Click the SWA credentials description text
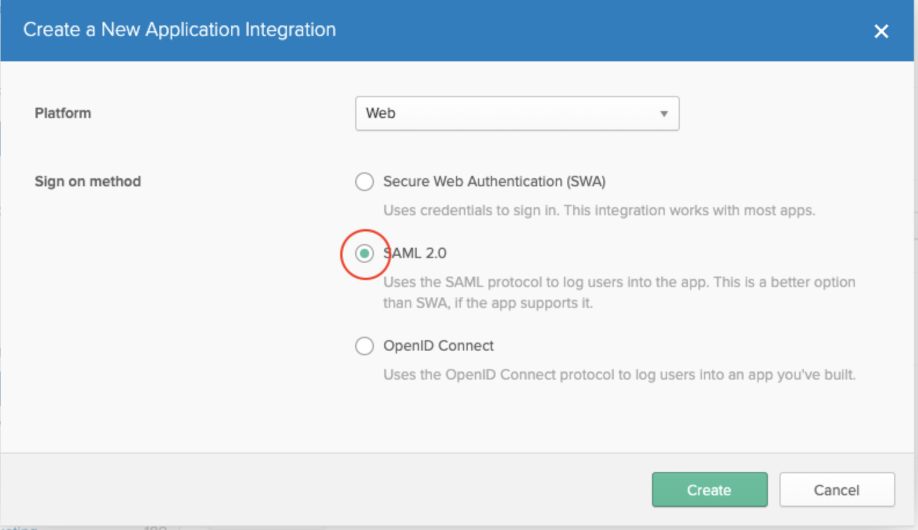Image resolution: width=918 pixels, height=530 pixels. click(599, 211)
